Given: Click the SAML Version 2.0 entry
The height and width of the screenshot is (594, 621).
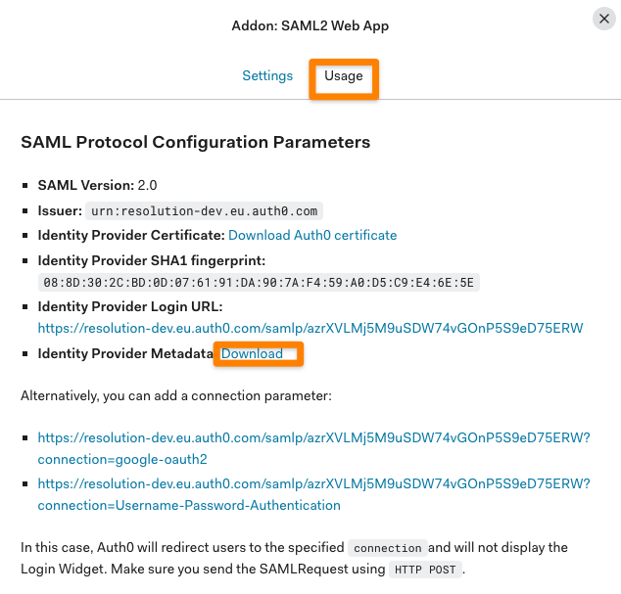Looking at the screenshot, I should click(97, 185).
